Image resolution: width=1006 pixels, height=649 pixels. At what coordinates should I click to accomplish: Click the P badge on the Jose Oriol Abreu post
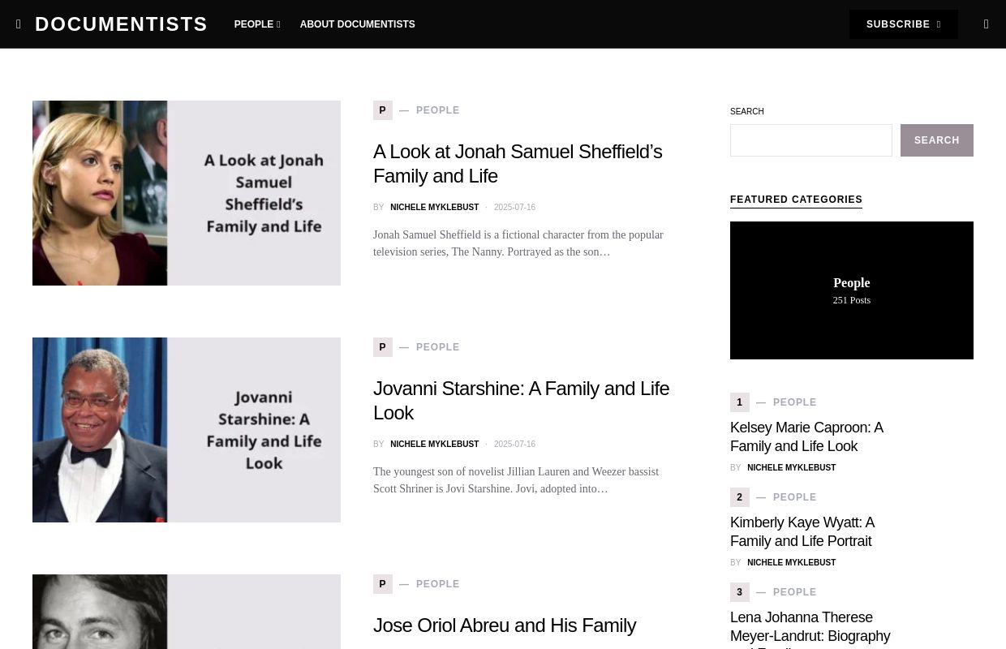(382, 584)
